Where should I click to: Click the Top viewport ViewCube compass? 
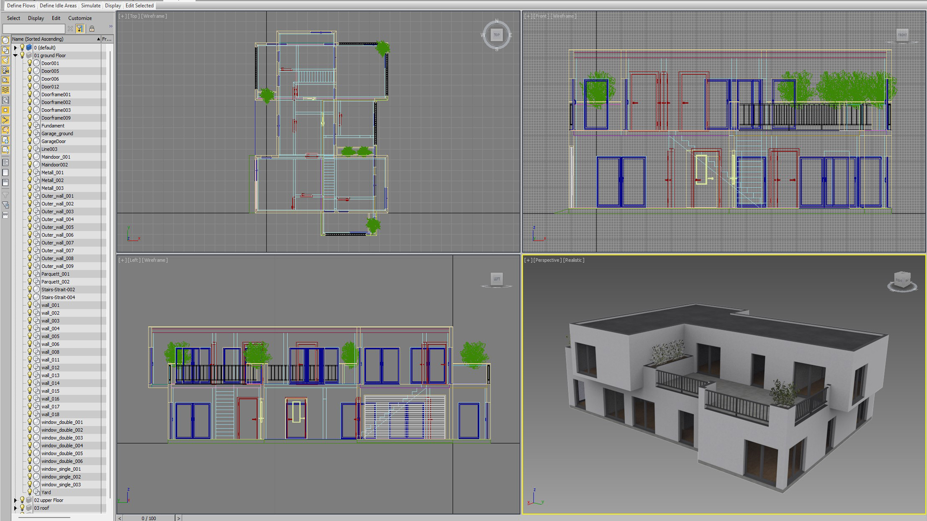click(496, 35)
